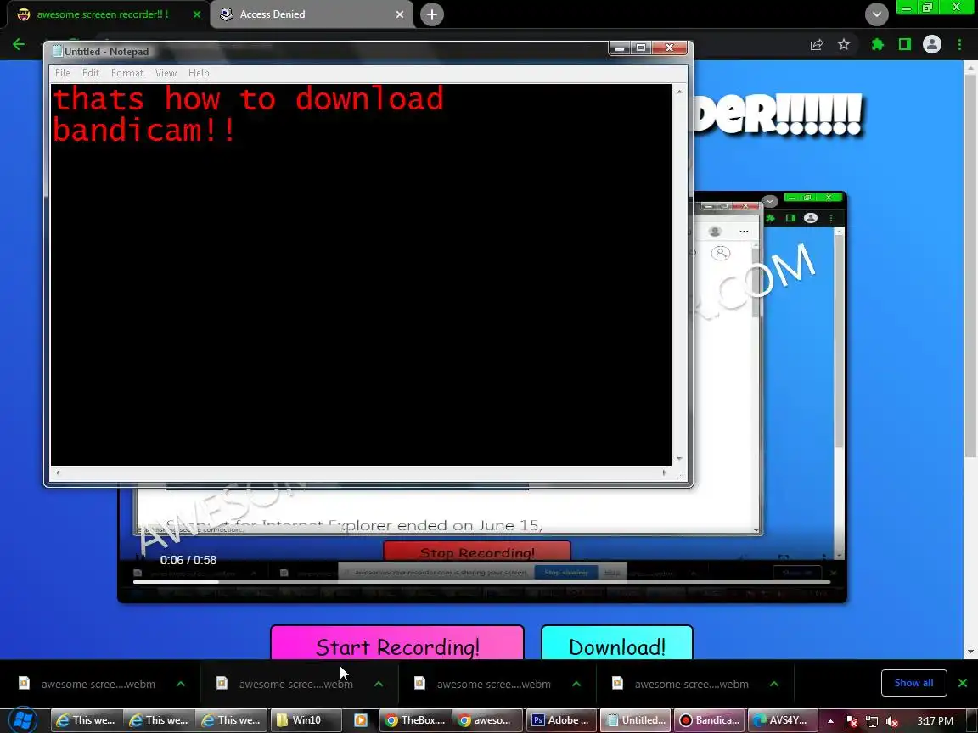
Task: Click the Action Center flag tray icon
Action: pyautogui.click(x=851, y=721)
